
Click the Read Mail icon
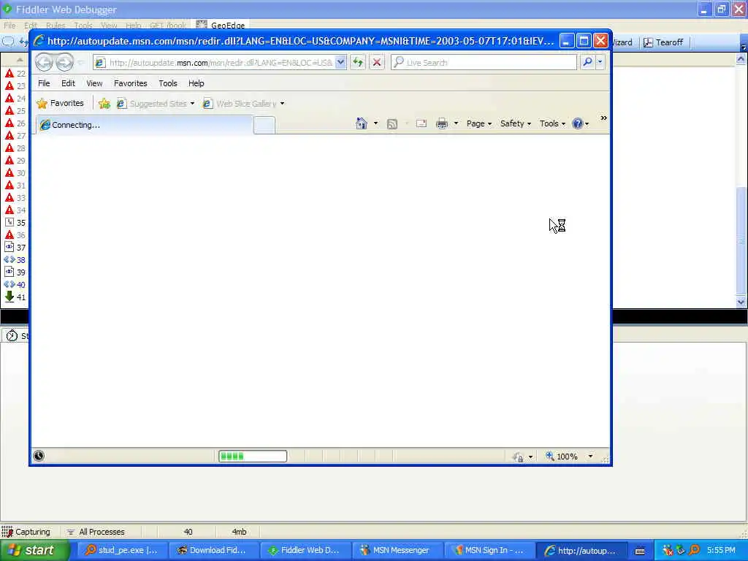421,123
